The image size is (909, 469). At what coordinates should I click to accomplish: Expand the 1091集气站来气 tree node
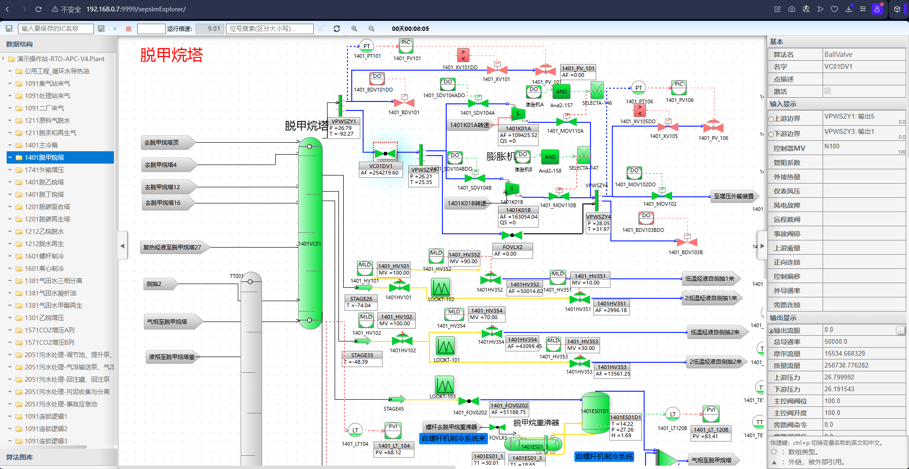(x=10, y=83)
